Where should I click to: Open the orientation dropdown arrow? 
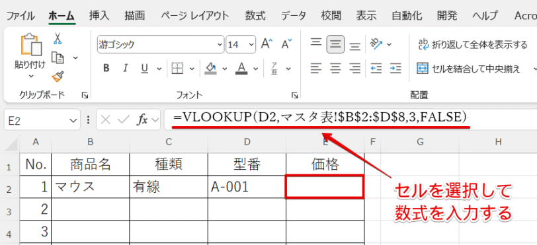(390, 44)
